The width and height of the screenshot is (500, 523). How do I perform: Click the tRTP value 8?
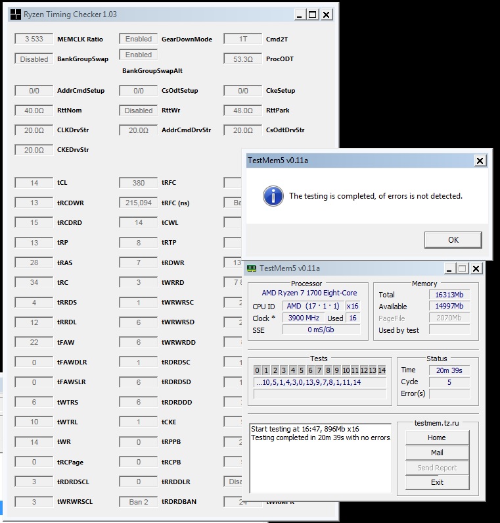(x=138, y=243)
